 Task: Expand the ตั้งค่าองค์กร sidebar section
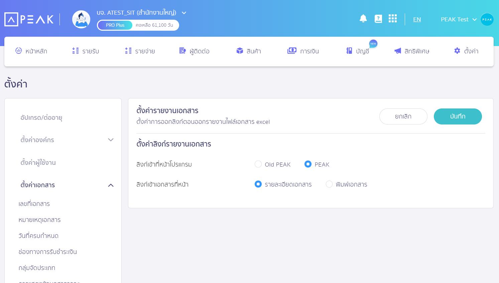111,140
